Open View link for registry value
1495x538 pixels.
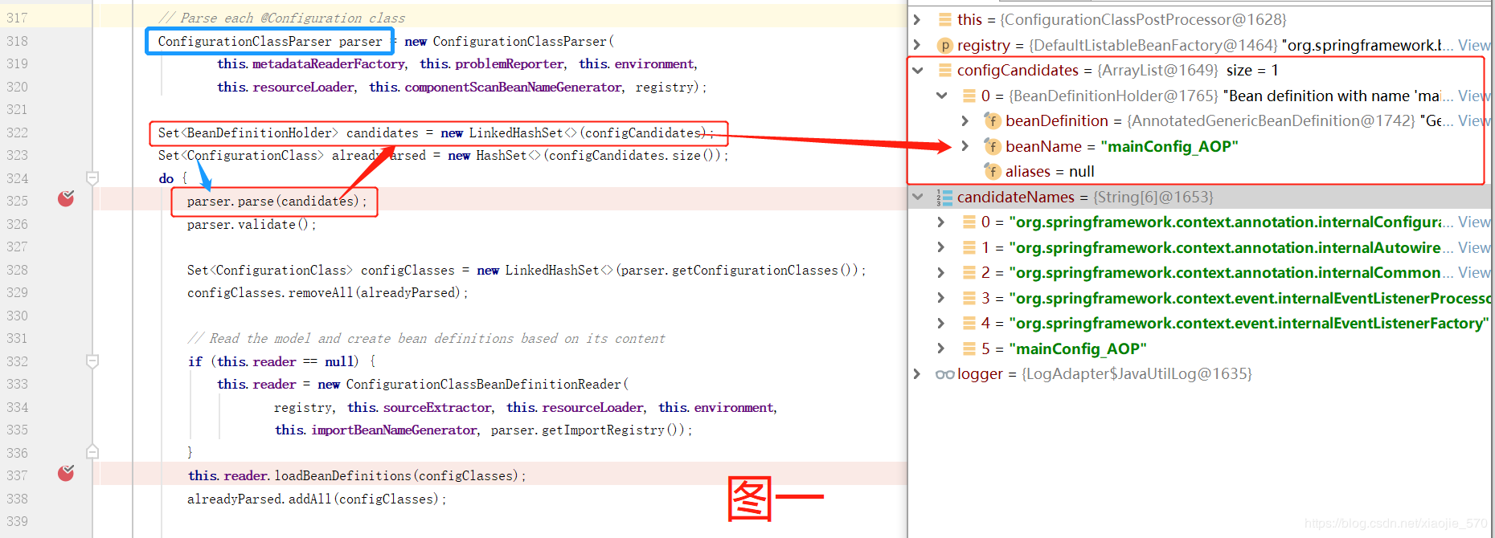1474,45
